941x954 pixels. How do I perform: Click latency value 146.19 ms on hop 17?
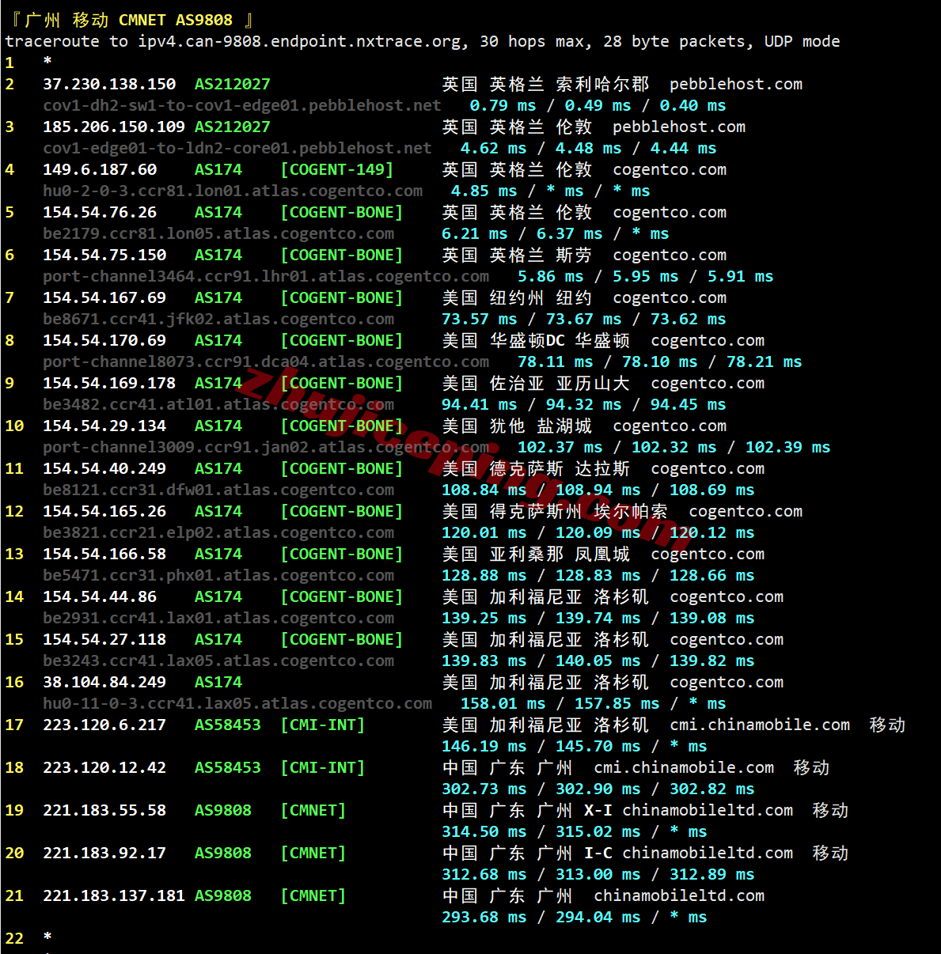(484, 746)
